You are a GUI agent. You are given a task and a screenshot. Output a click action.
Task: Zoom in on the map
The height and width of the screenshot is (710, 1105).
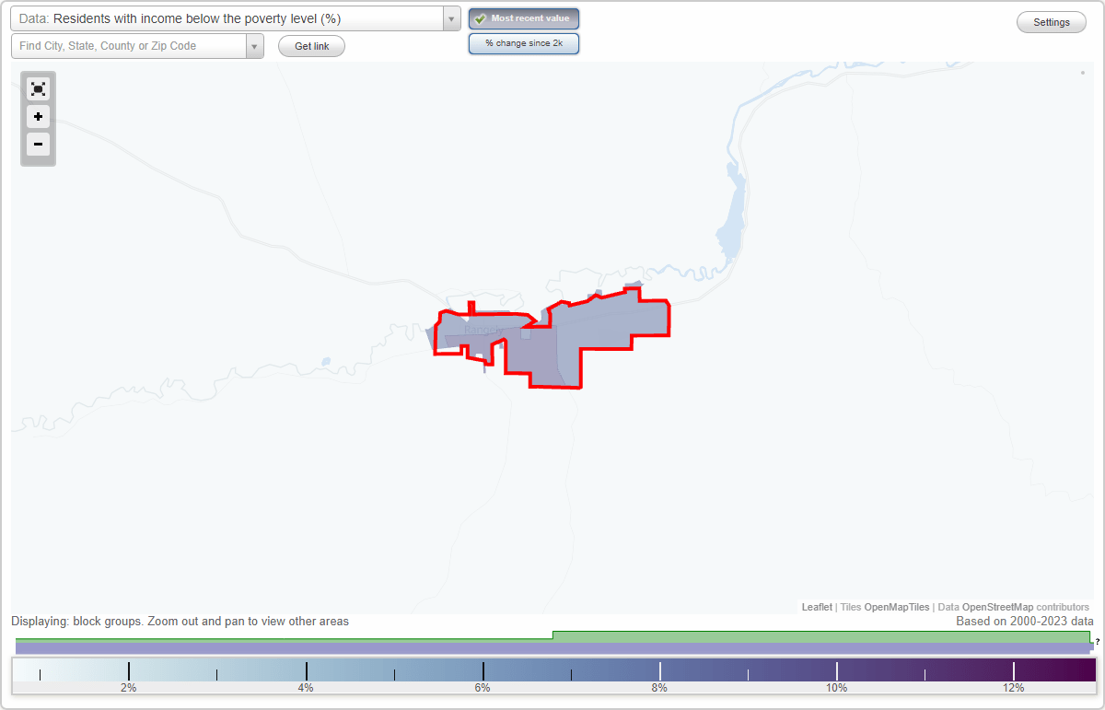click(38, 117)
